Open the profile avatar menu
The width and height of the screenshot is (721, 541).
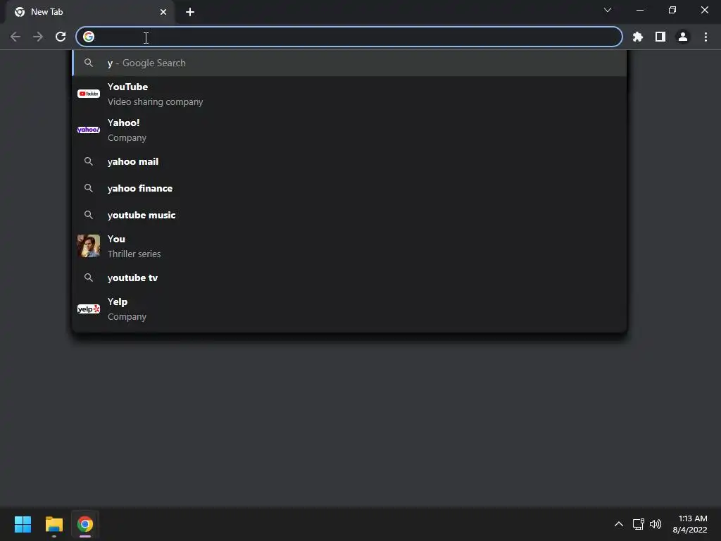click(x=683, y=37)
